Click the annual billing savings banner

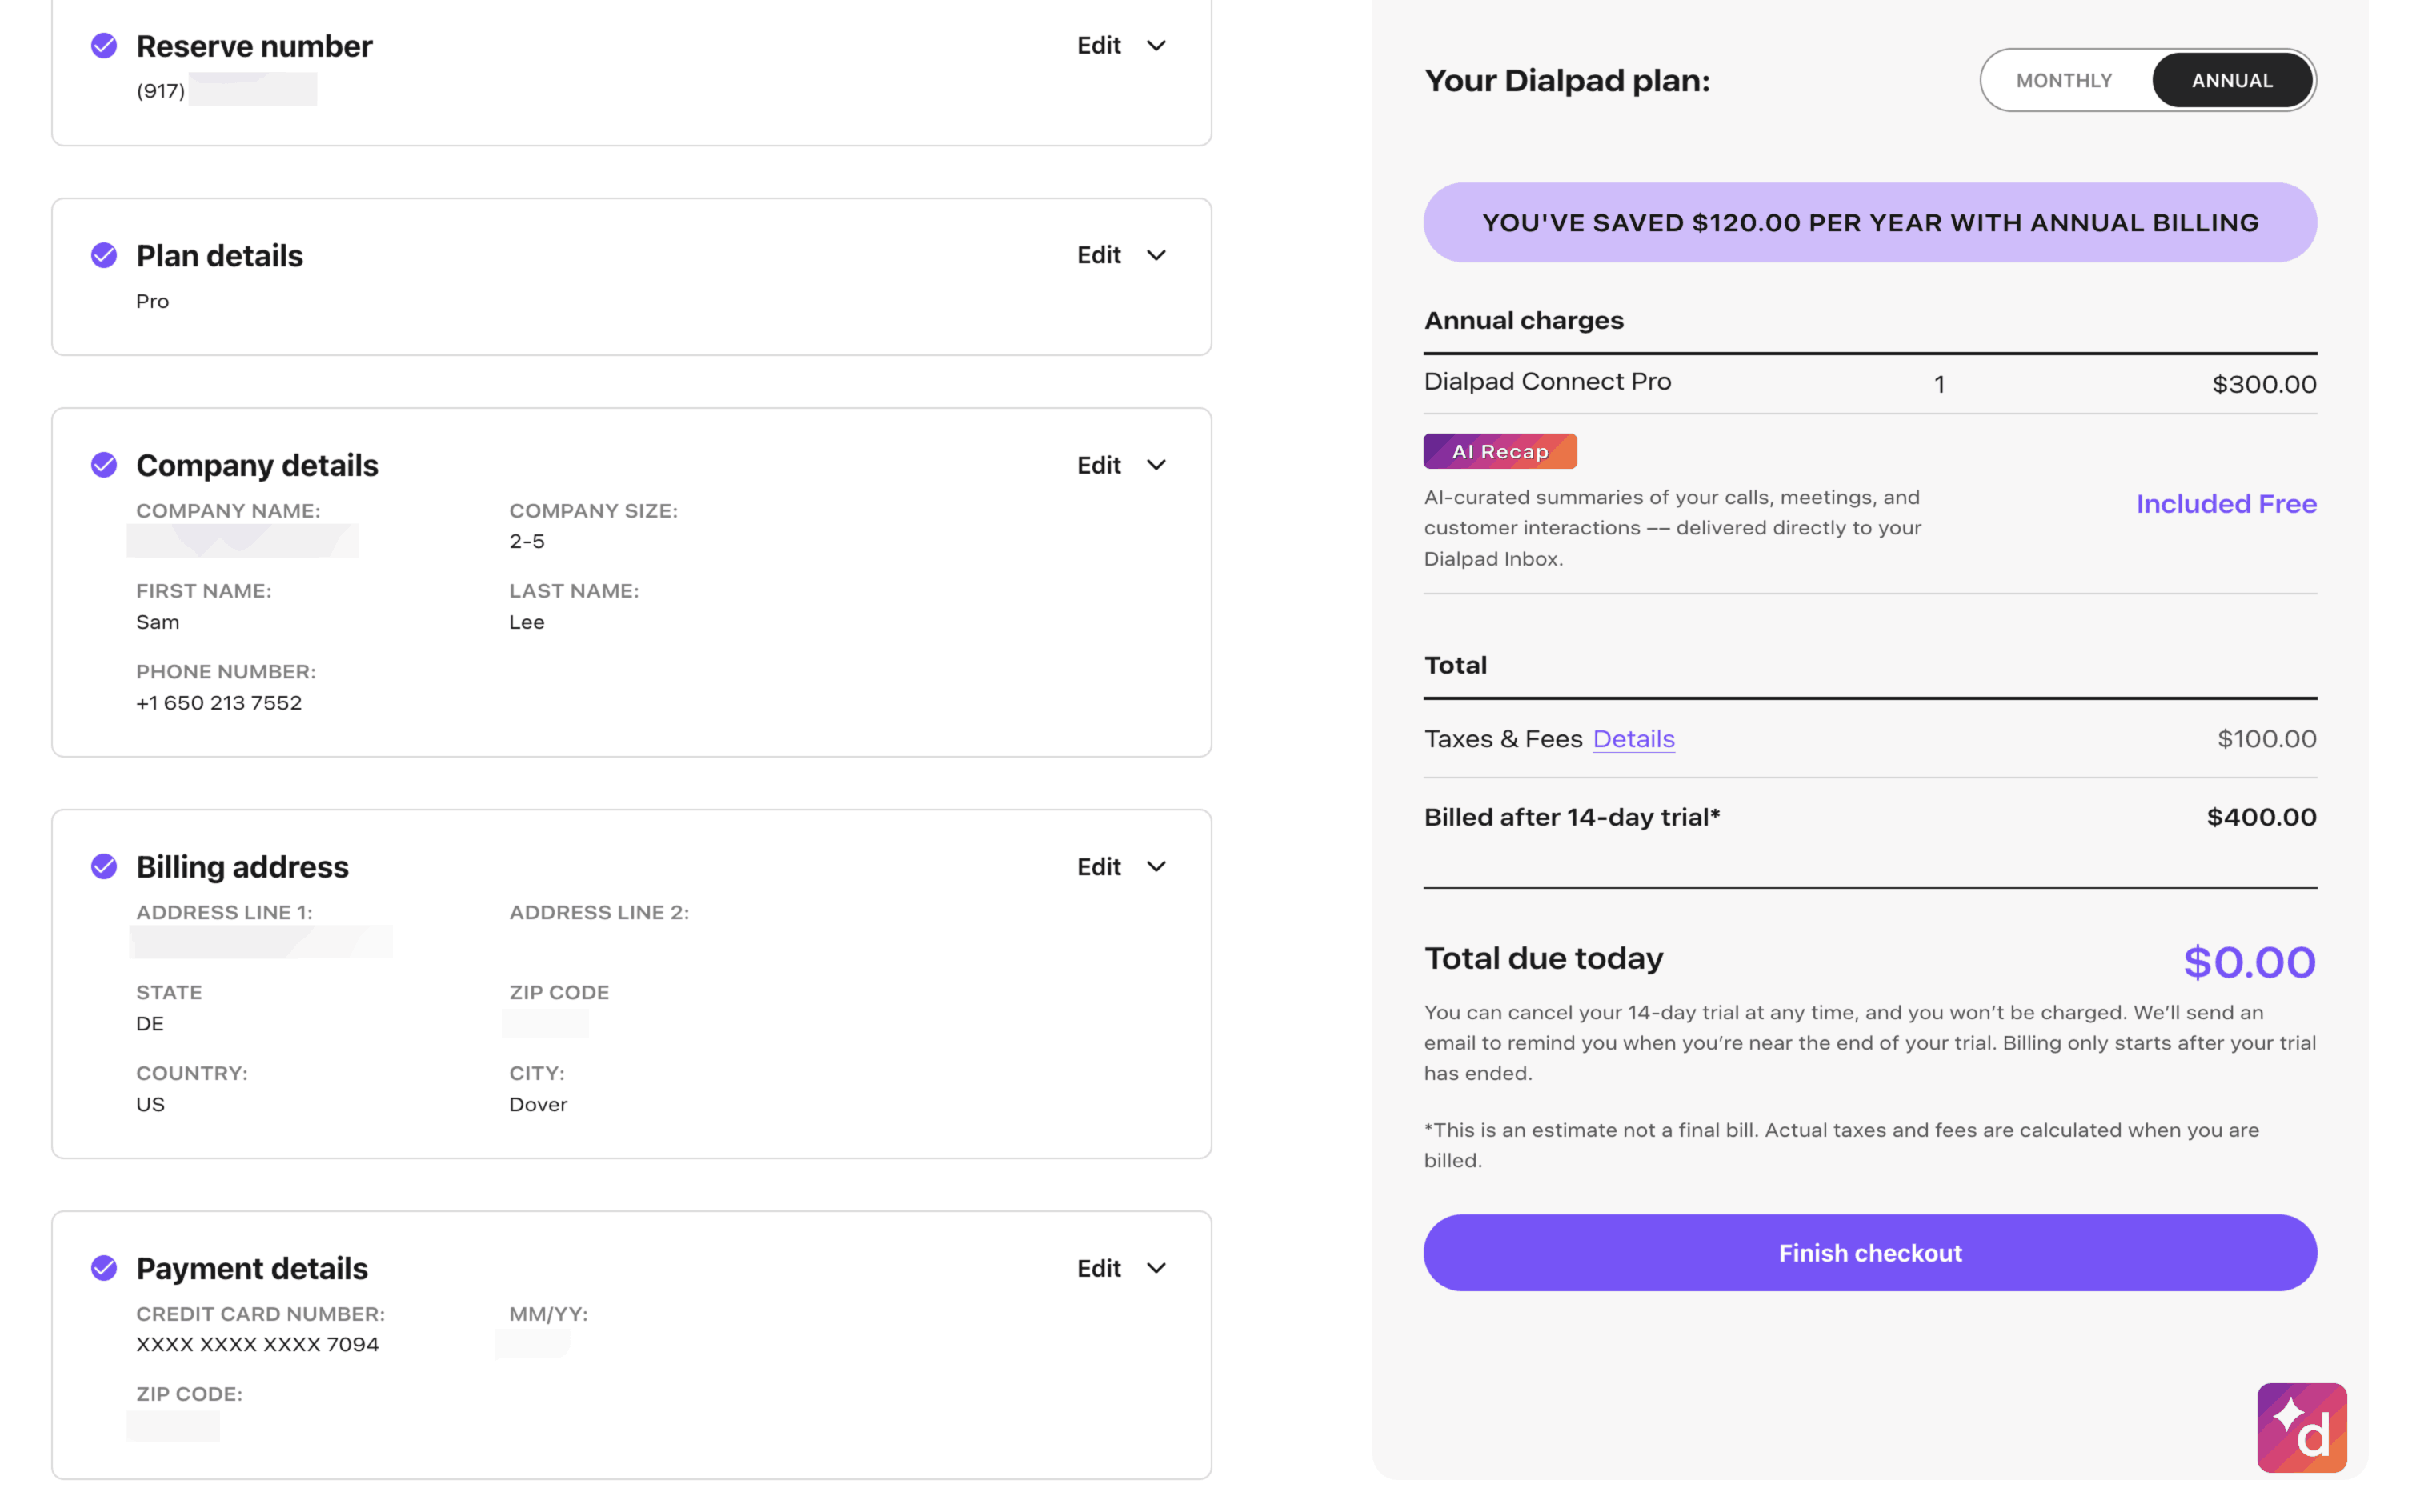1869,223
